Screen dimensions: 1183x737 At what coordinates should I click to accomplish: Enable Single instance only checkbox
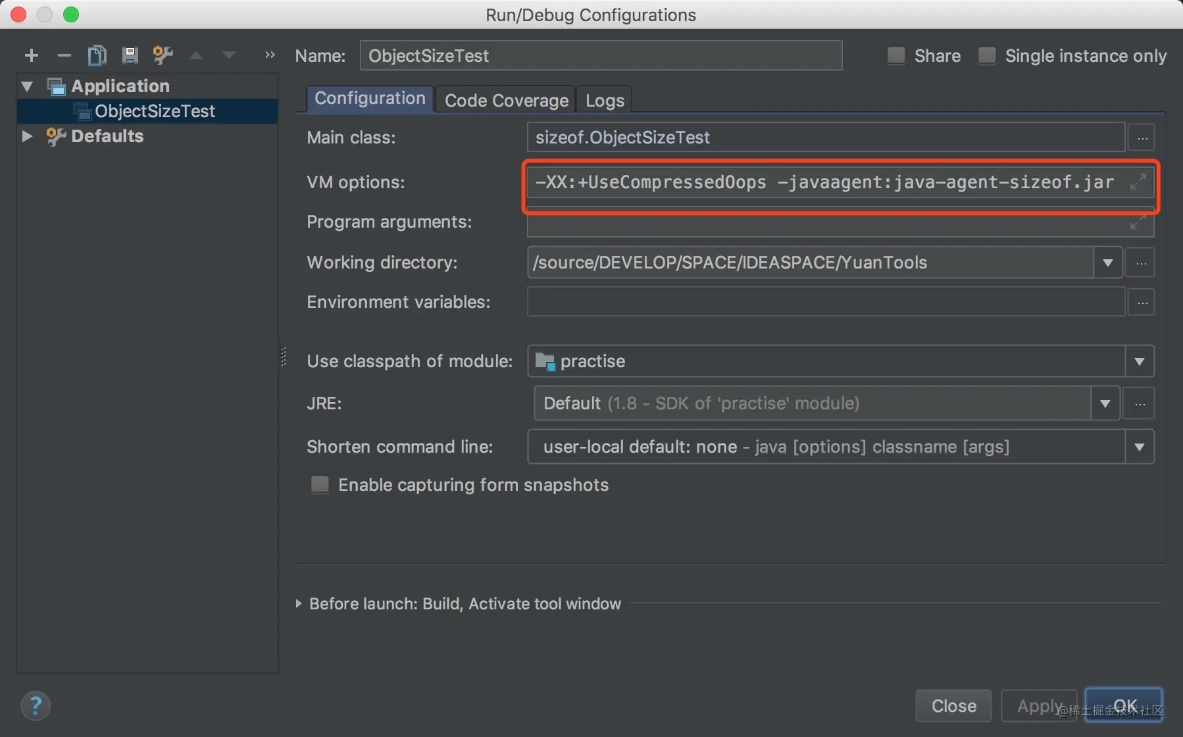(x=987, y=55)
